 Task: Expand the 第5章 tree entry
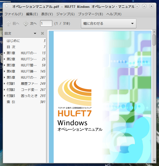coord(4,77)
